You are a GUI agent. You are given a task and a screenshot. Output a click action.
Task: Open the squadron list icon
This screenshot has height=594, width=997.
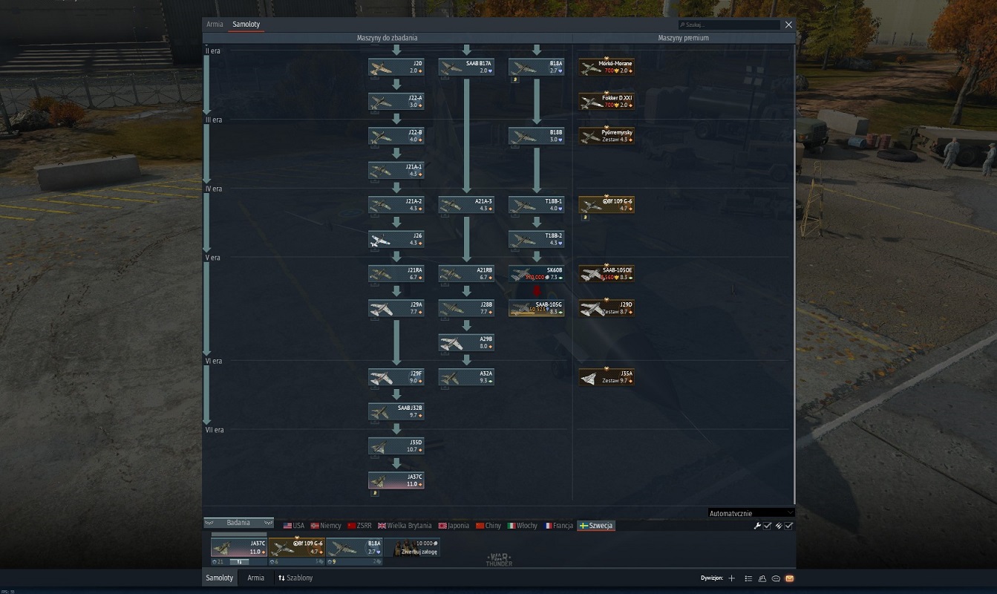tap(748, 578)
